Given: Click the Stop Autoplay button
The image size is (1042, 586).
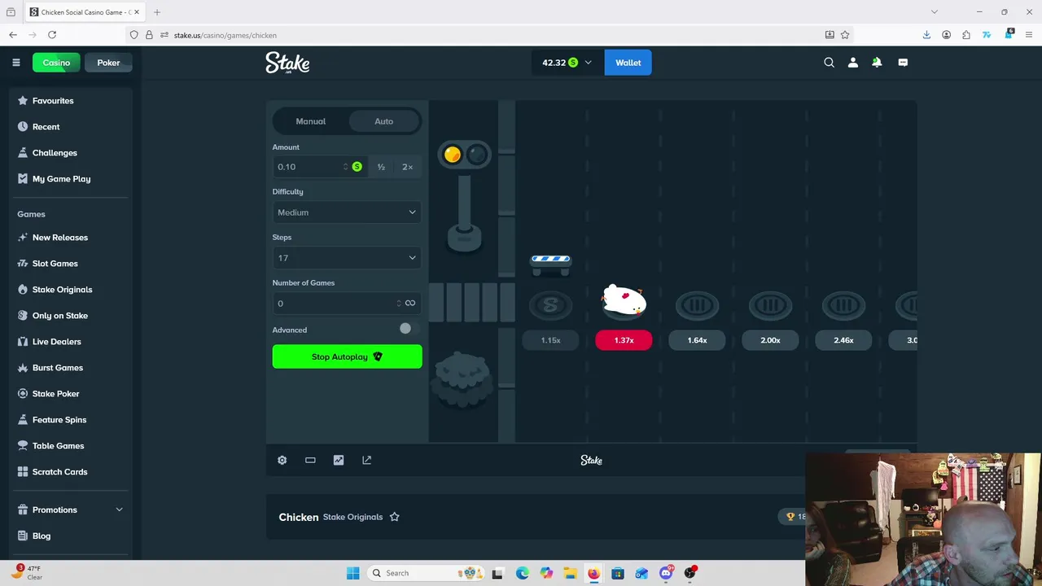Looking at the screenshot, I should click(347, 356).
